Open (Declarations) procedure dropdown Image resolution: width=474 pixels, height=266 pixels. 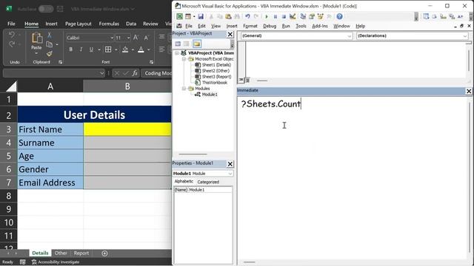pyautogui.click(x=465, y=36)
